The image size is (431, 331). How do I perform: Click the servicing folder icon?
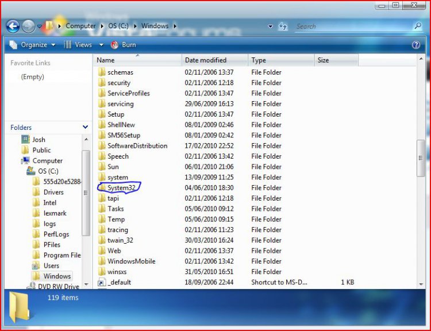pos(102,103)
